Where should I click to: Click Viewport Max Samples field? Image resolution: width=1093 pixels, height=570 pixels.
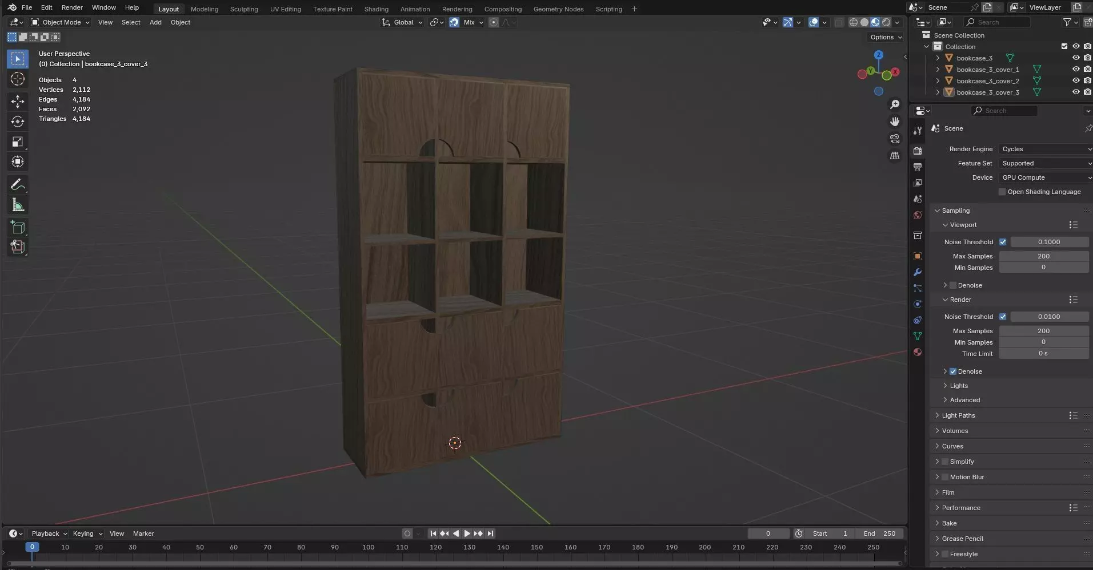[x=1043, y=256]
